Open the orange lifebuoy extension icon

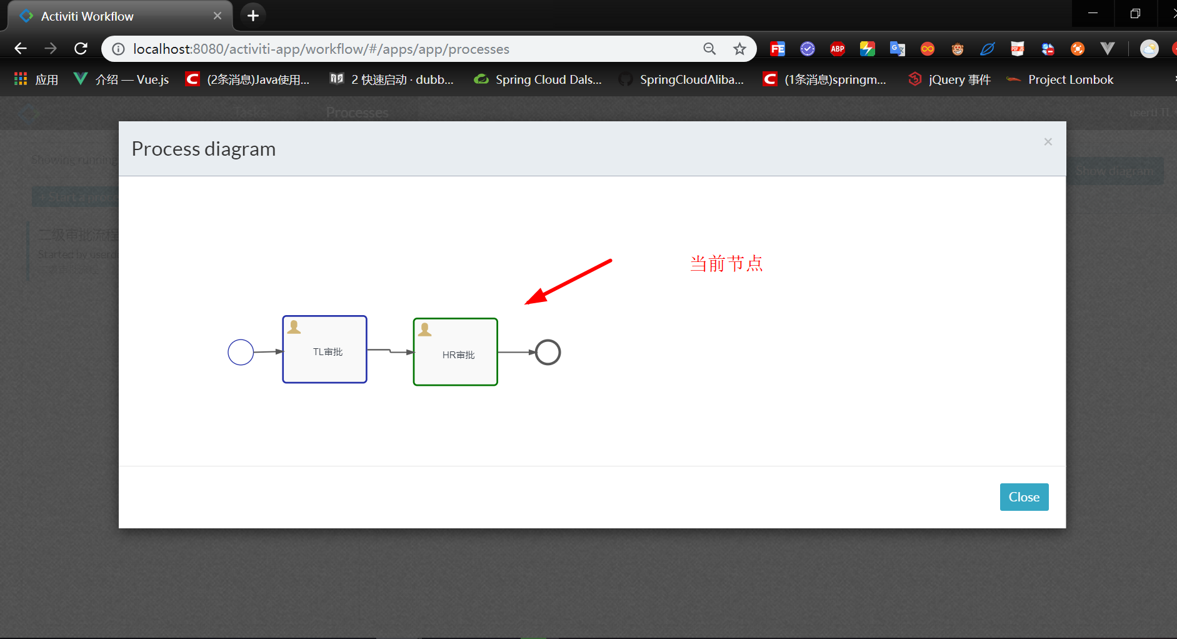(1078, 49)
